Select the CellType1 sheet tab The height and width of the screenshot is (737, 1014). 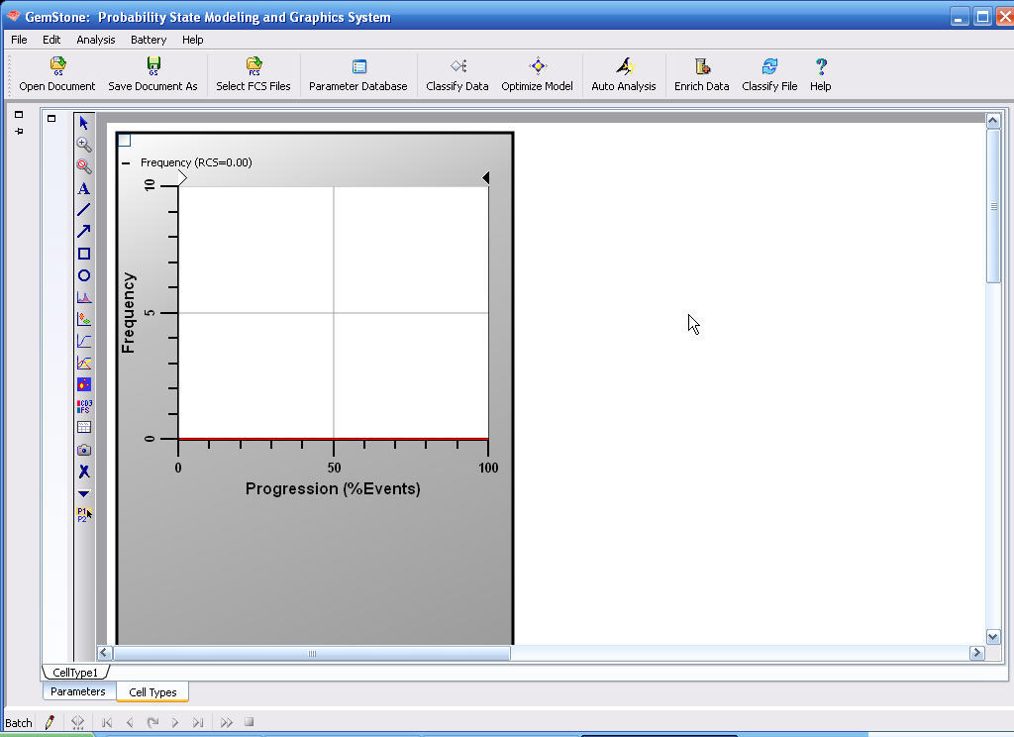pyautogui.click(x=75, y=673)
